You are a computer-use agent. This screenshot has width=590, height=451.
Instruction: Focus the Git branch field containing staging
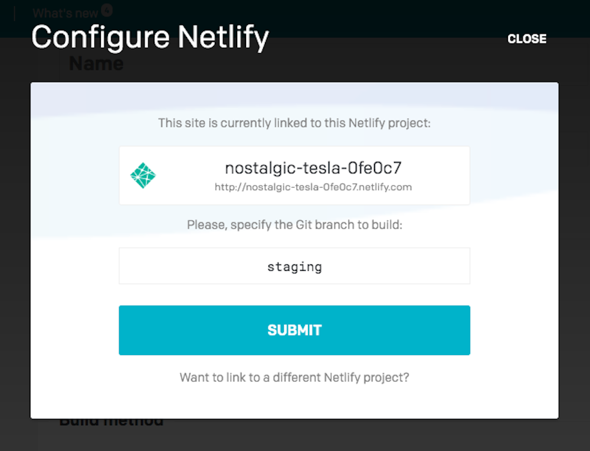[294, 266]
